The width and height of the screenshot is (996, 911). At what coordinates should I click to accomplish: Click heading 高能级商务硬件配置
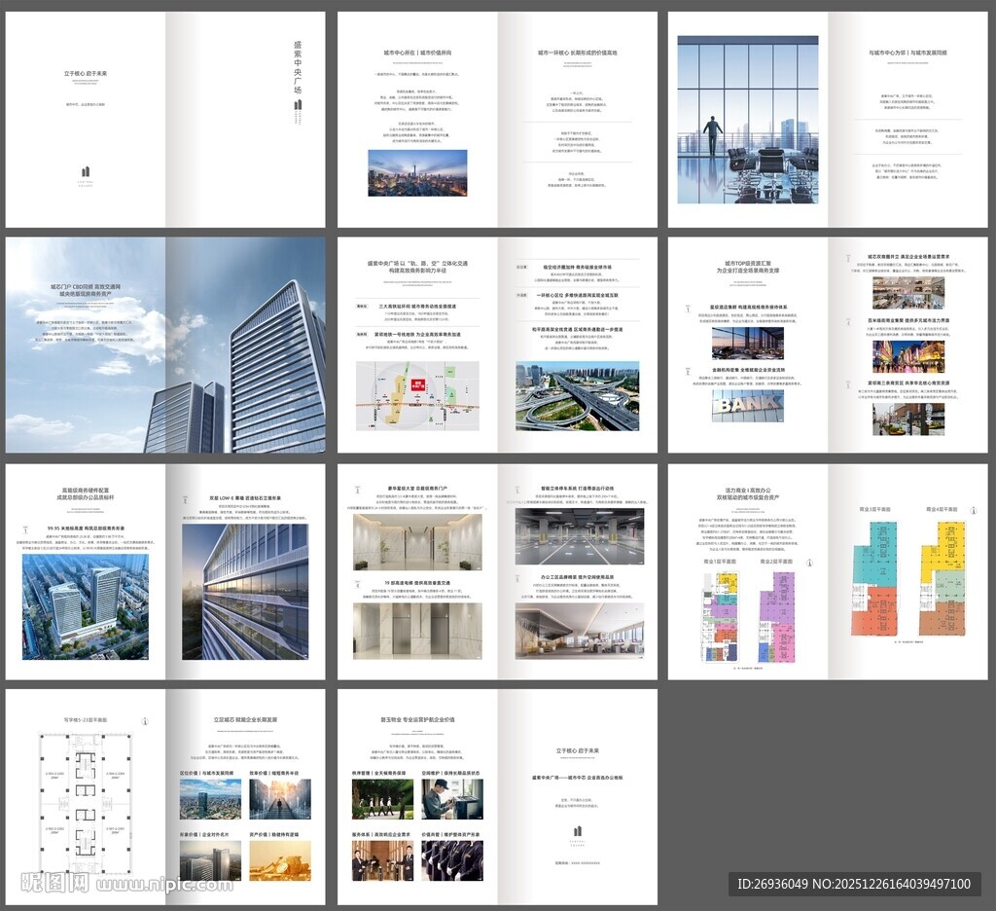coord(86,491)
